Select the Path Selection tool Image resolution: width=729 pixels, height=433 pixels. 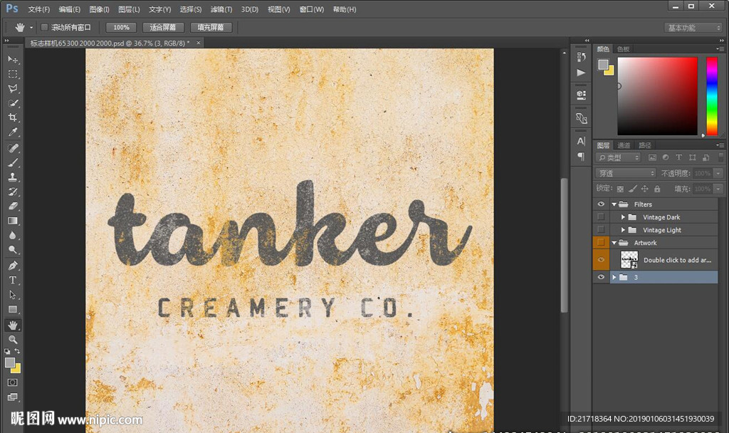(x=13, y=295)
